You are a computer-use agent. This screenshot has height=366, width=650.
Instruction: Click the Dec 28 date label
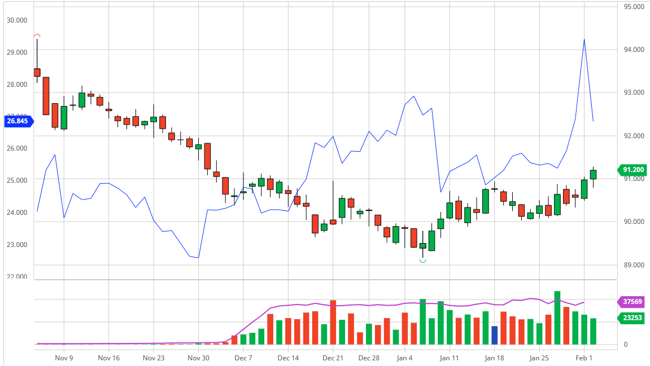[369, 358]
